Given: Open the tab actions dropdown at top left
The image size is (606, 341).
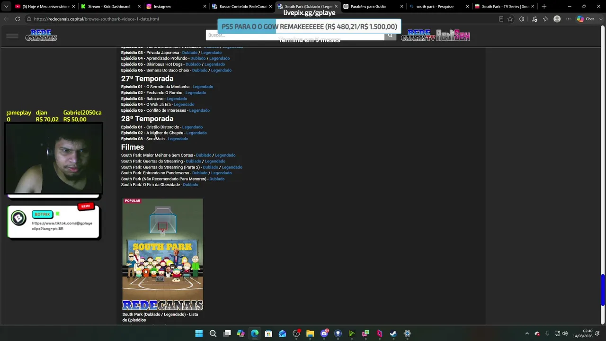Looking at the screenshot, I should tap(6, 7).
